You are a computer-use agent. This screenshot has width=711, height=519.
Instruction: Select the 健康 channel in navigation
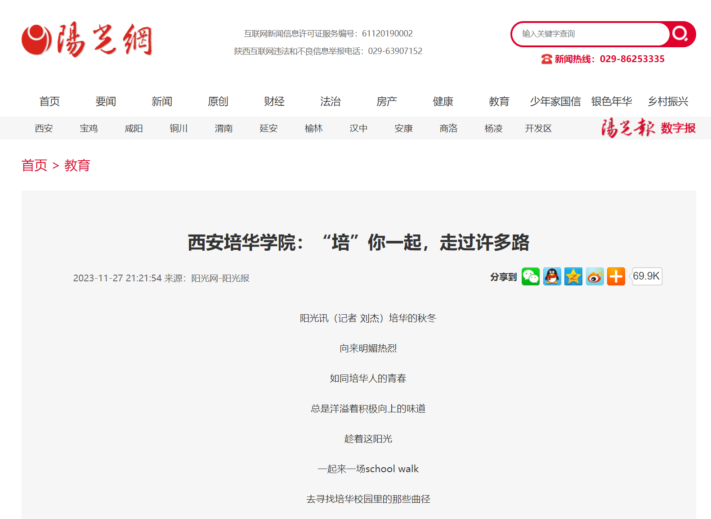443,102
